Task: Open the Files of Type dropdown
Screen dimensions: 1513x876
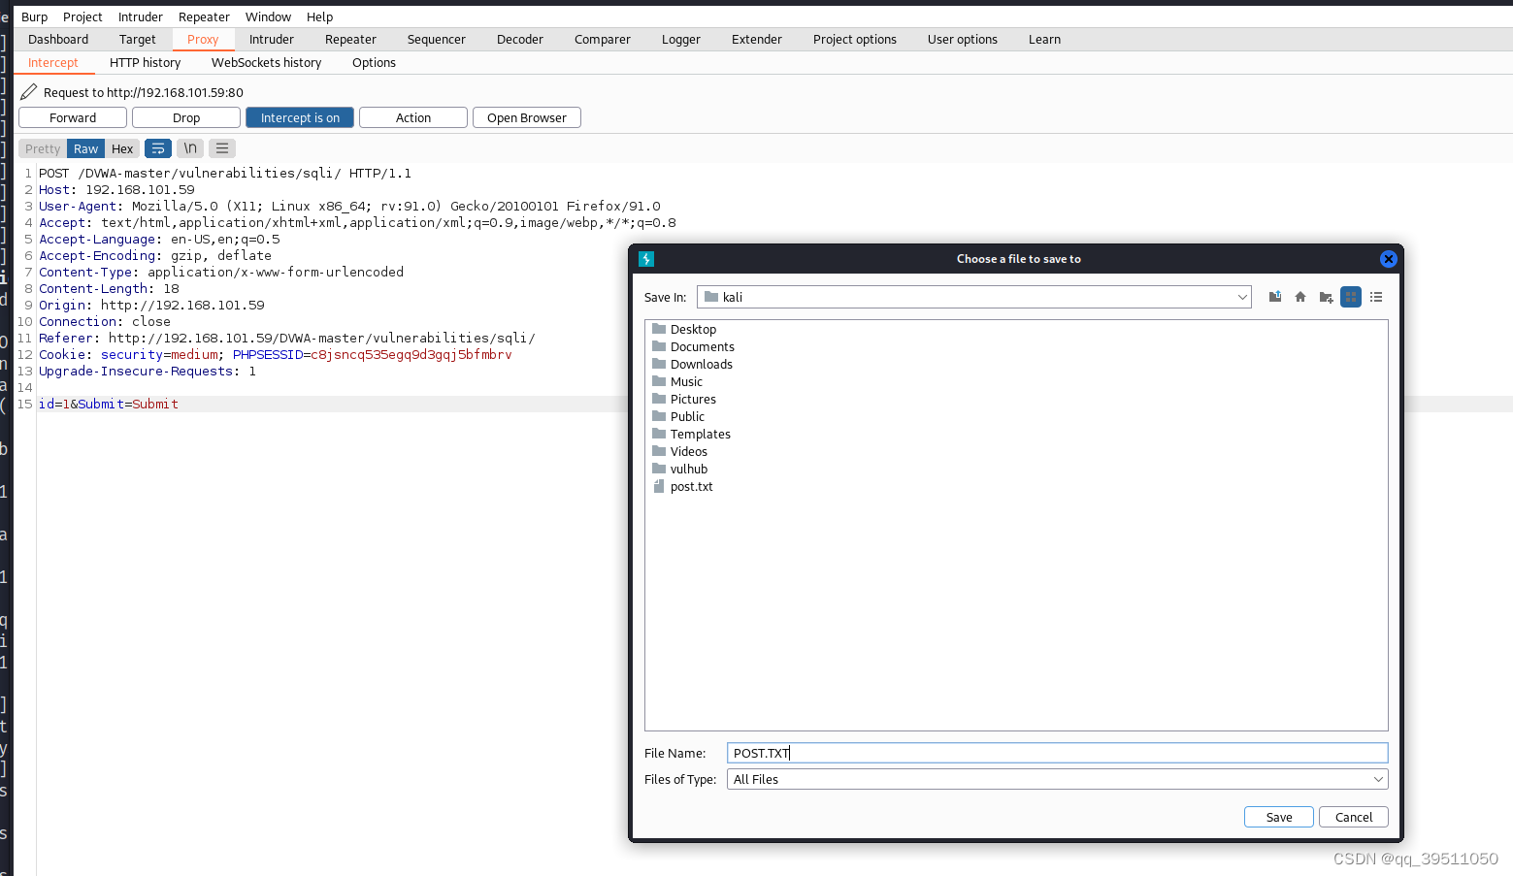Action: pos(1057,779)
